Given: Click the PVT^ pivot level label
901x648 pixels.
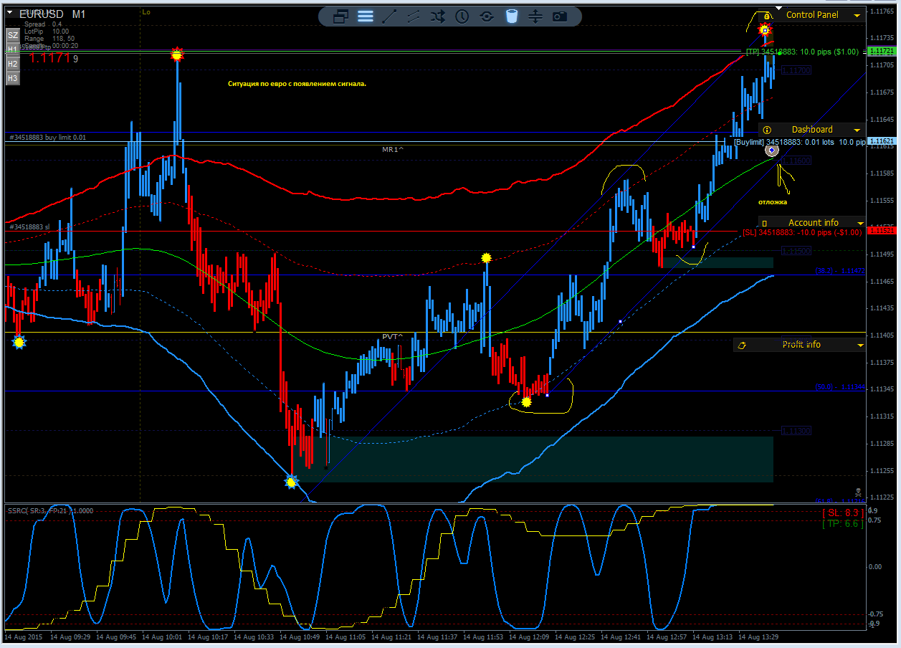Looking at the screenshot, I should tap(393, 336).
